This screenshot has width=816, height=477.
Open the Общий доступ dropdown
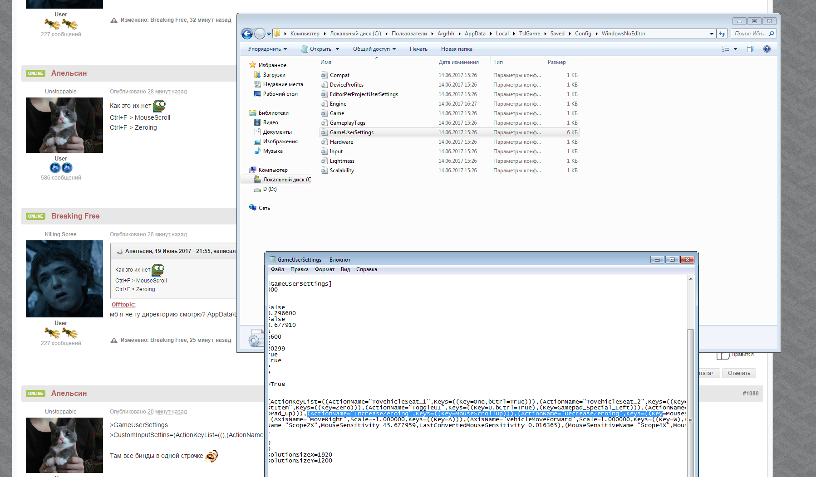click(374, 49)
